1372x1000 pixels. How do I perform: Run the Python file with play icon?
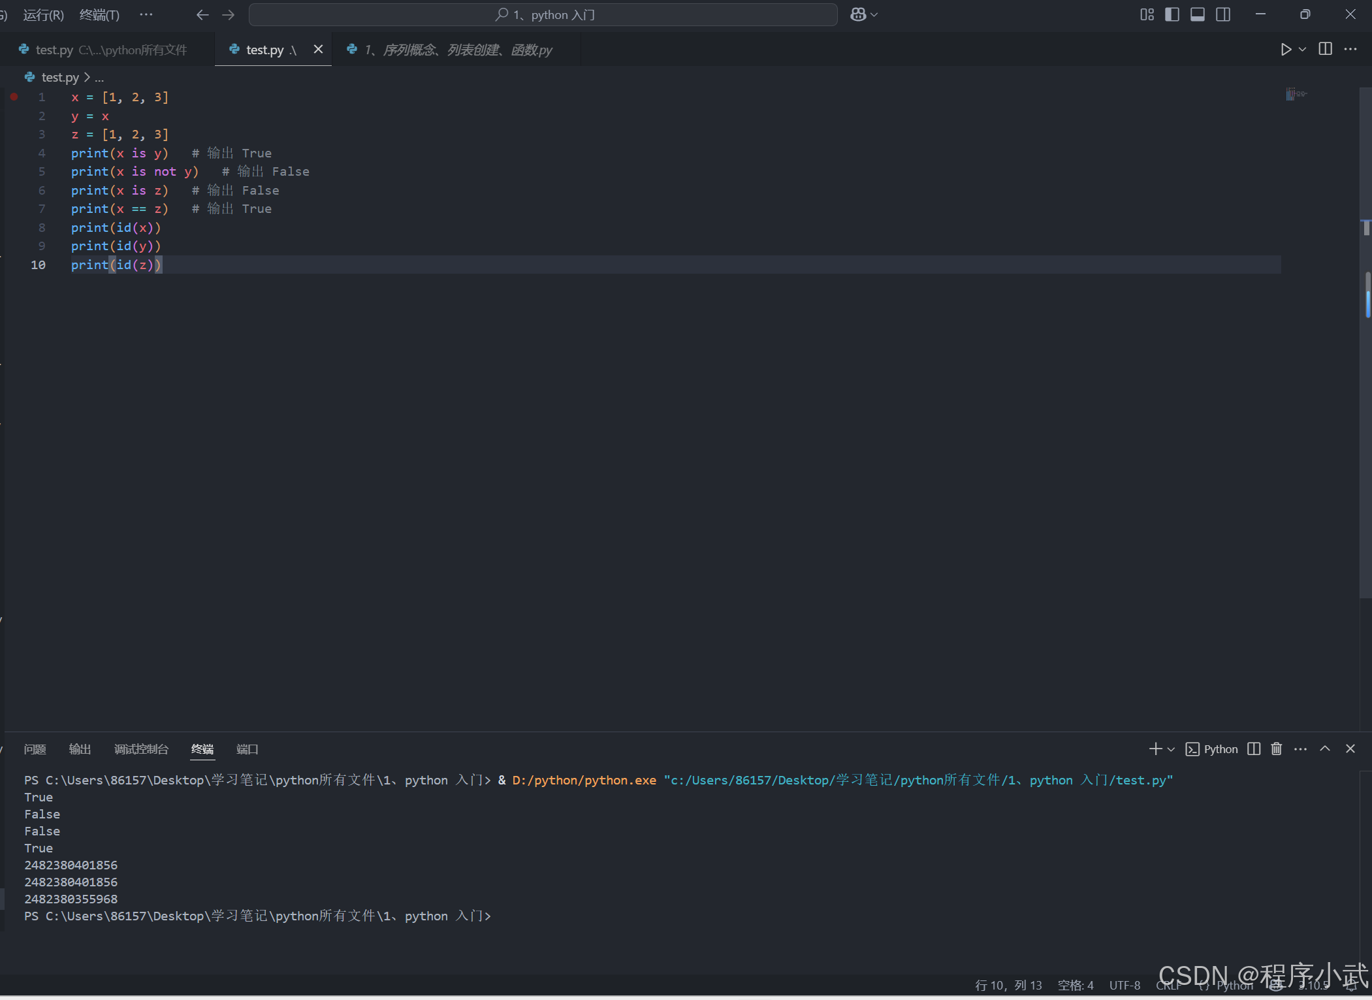(1285, 50)
